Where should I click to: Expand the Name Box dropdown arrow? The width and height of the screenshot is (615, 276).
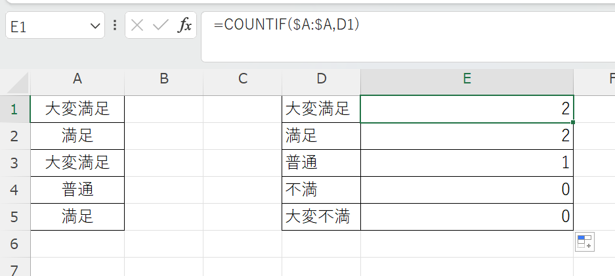(93, 26)
